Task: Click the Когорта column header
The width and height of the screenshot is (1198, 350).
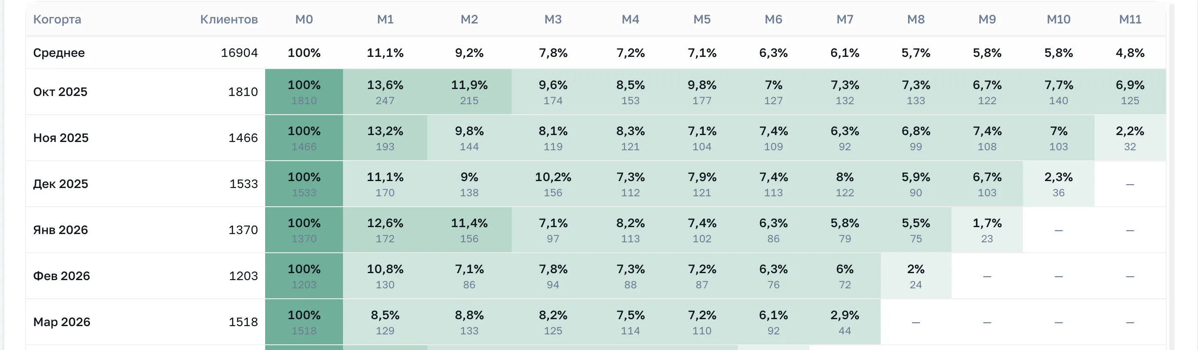Action: coord(57,19)
